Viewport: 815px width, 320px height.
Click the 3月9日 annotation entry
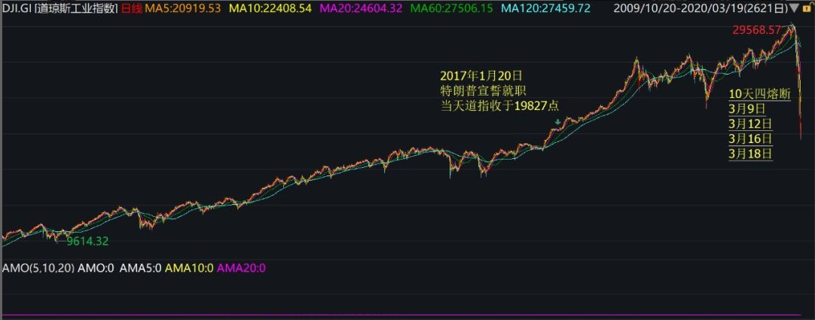(747, 109)
